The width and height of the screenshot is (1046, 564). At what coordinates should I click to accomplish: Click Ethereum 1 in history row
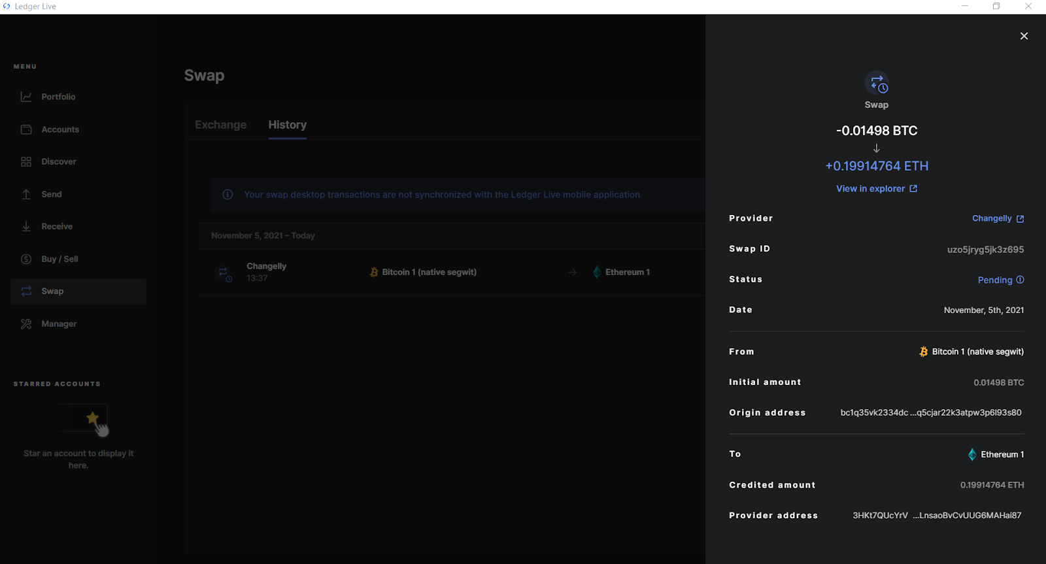tap(628, 272)
